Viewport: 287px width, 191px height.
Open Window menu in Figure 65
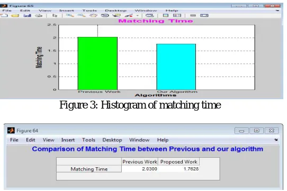coord(146,11)
